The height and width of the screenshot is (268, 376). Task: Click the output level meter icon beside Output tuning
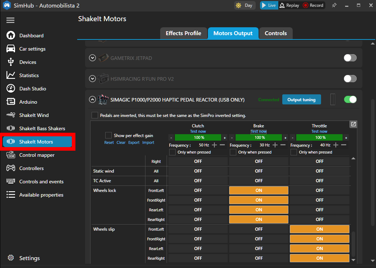tap(333, 99)
